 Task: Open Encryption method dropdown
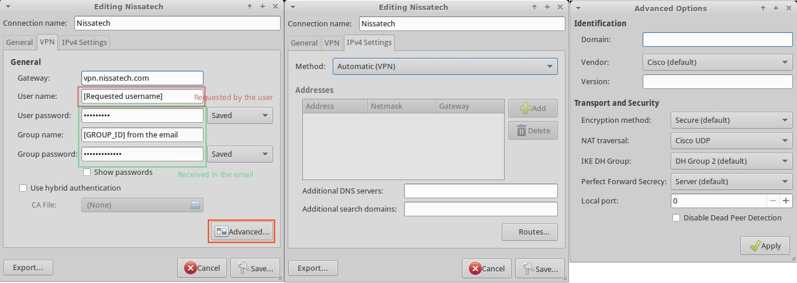coord(732,120)
